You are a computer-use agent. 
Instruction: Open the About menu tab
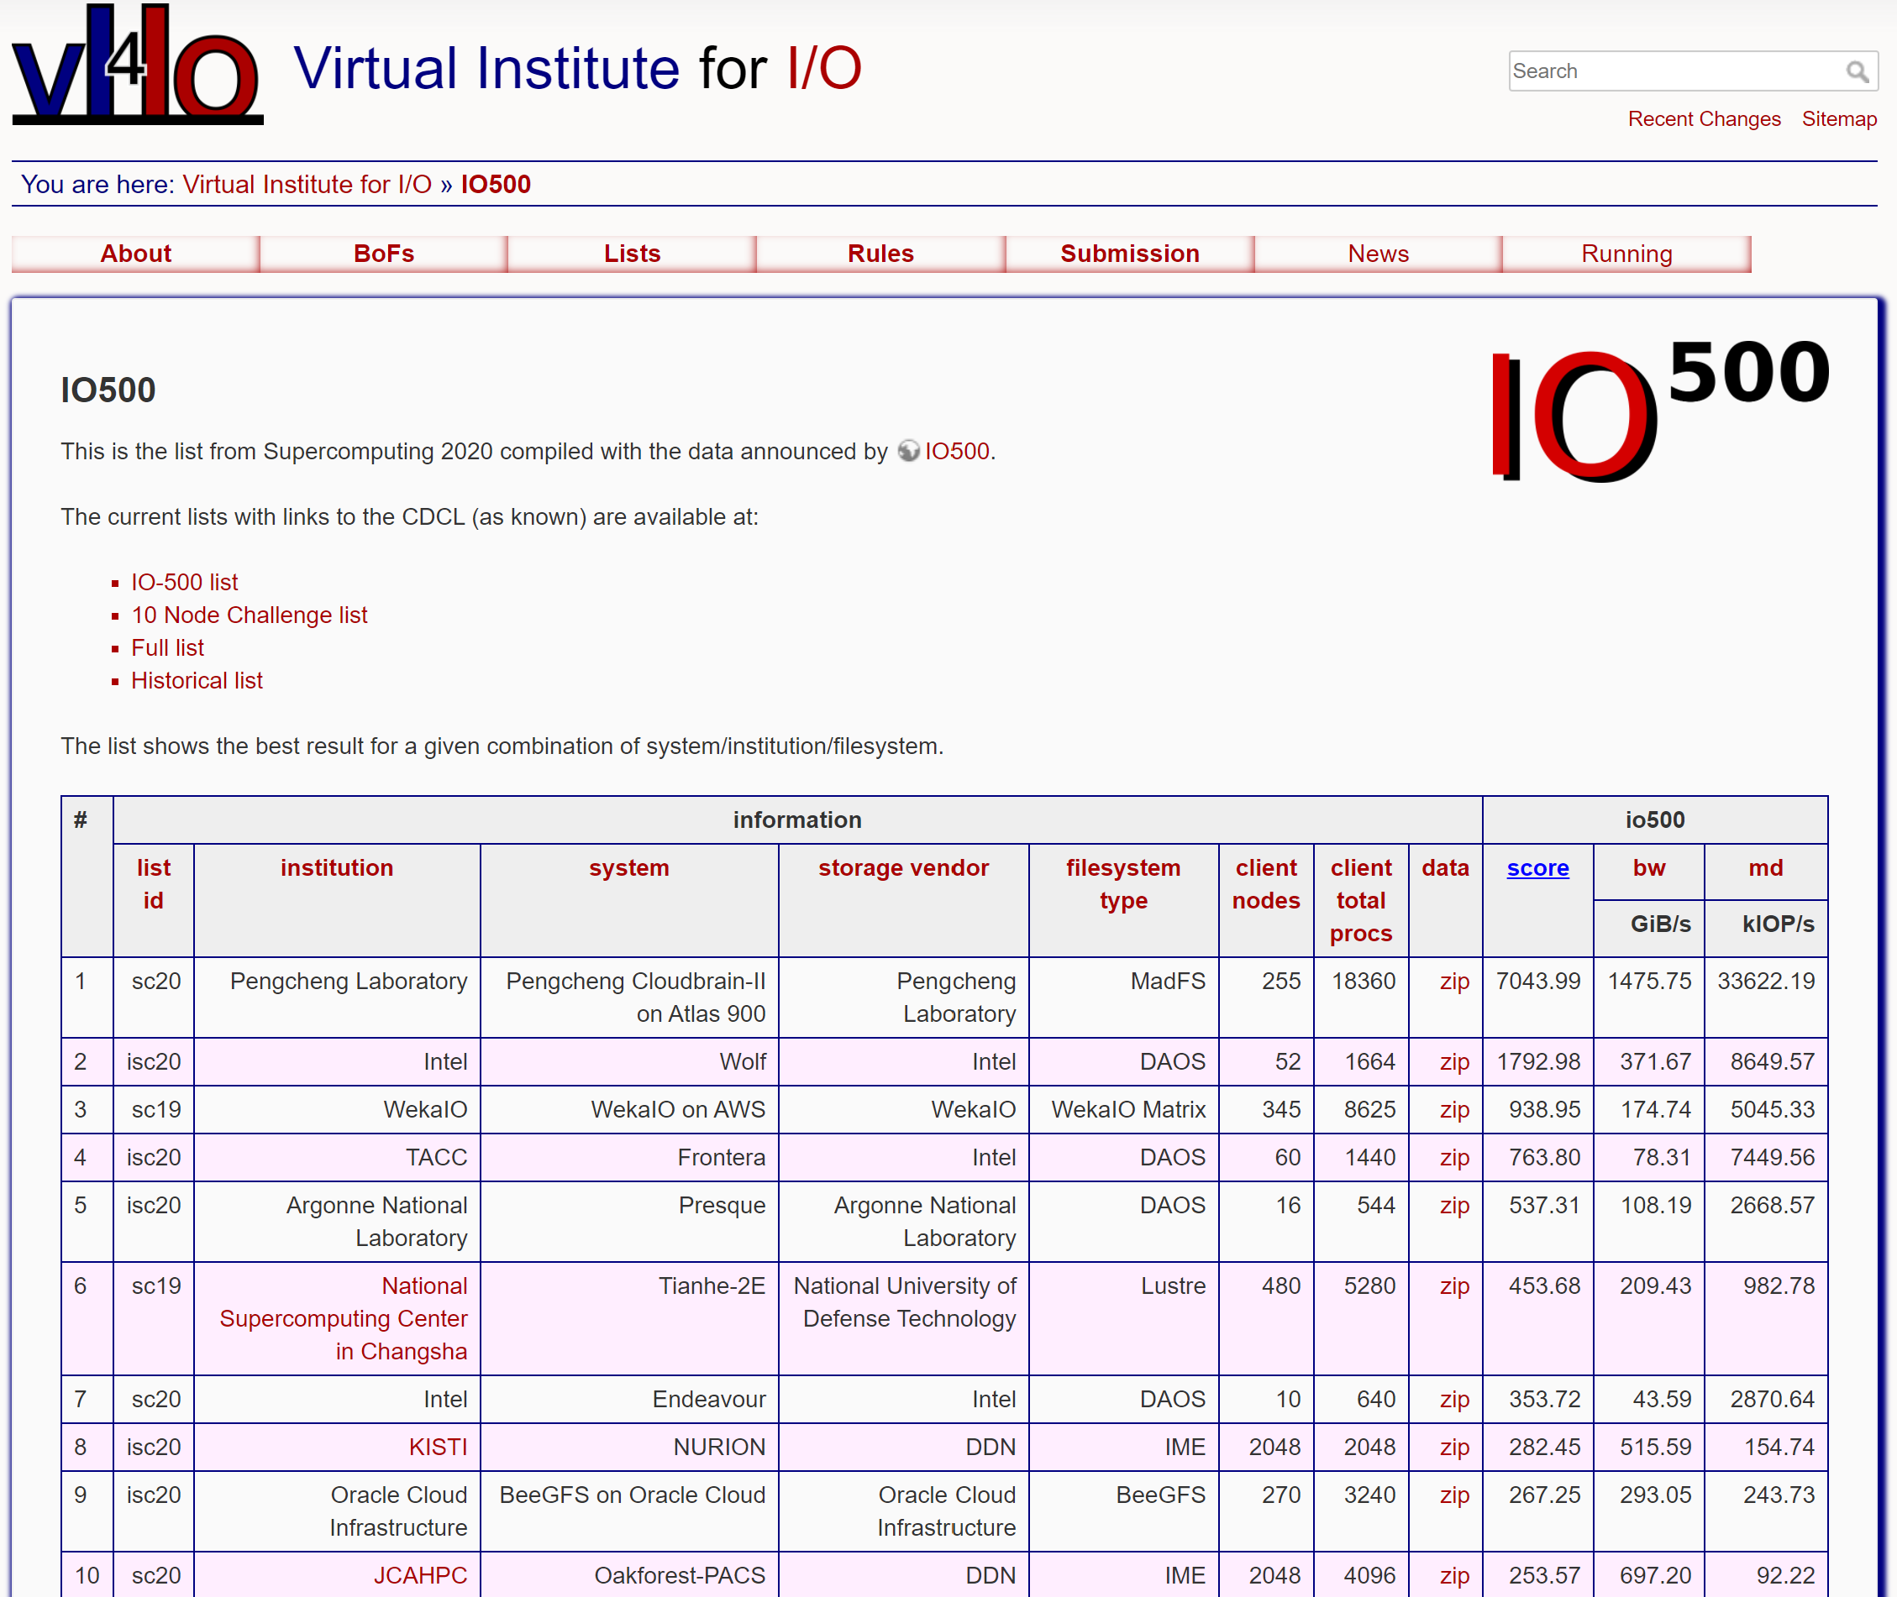click(x=135, y=254)
